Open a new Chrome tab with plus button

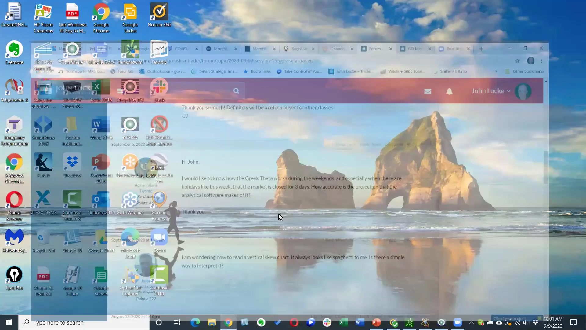(481, 49)
